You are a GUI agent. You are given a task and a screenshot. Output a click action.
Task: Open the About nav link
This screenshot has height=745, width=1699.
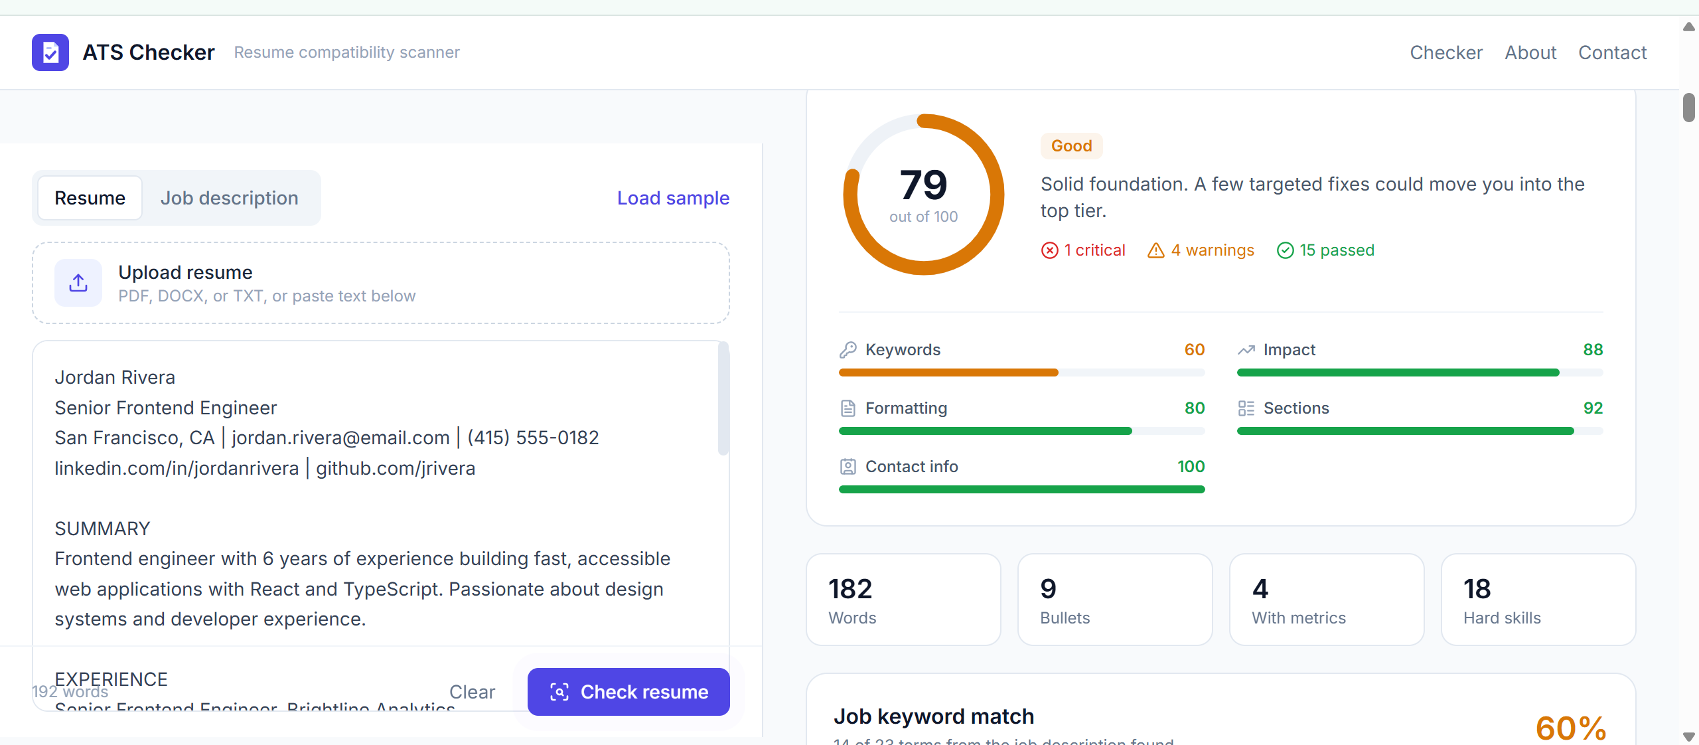pyautogui.click(x=1530, y=52)
